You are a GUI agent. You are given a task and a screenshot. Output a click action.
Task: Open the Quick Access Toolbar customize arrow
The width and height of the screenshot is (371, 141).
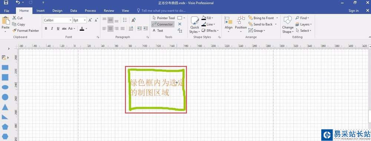[x=43, y=3]
